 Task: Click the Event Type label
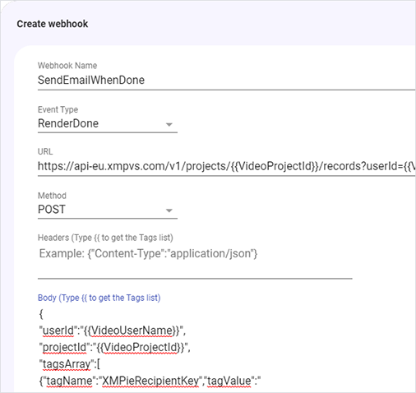coord(58,109)
